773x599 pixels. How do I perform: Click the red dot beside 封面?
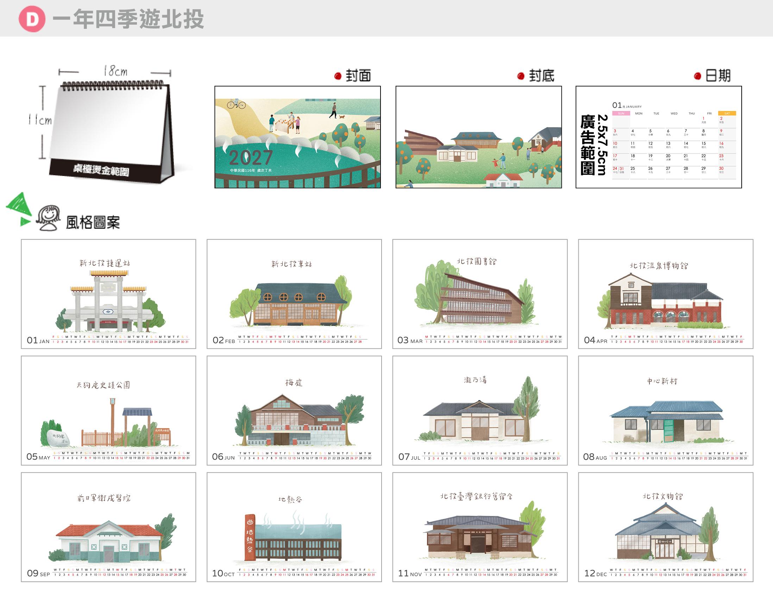(x=338, y=76)
